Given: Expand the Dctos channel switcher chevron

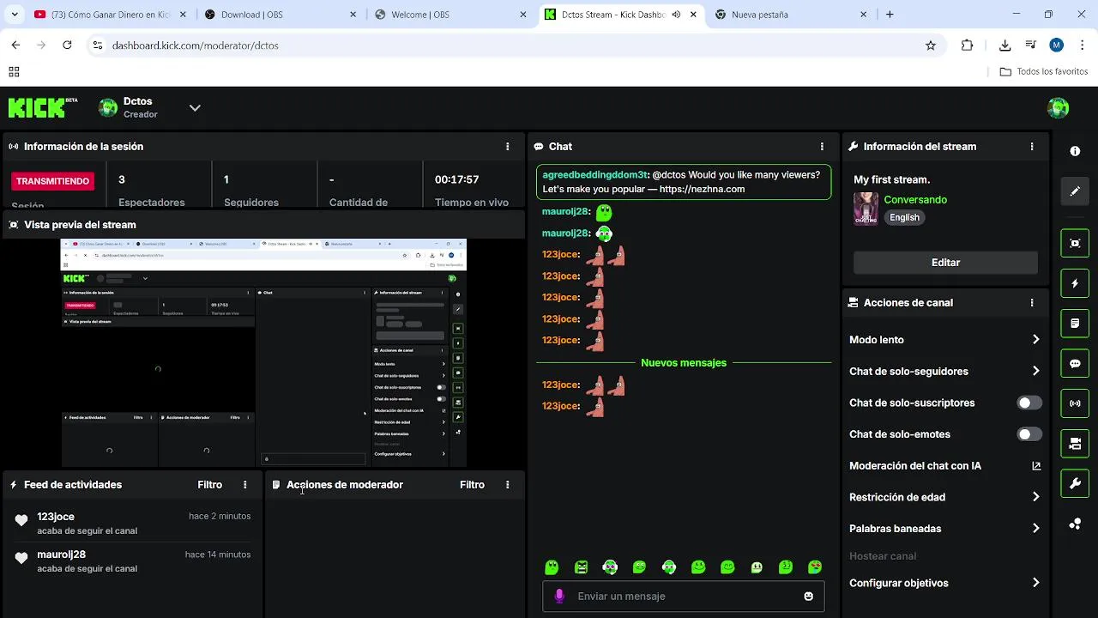Looking at the screenshot, I should 195,108.
